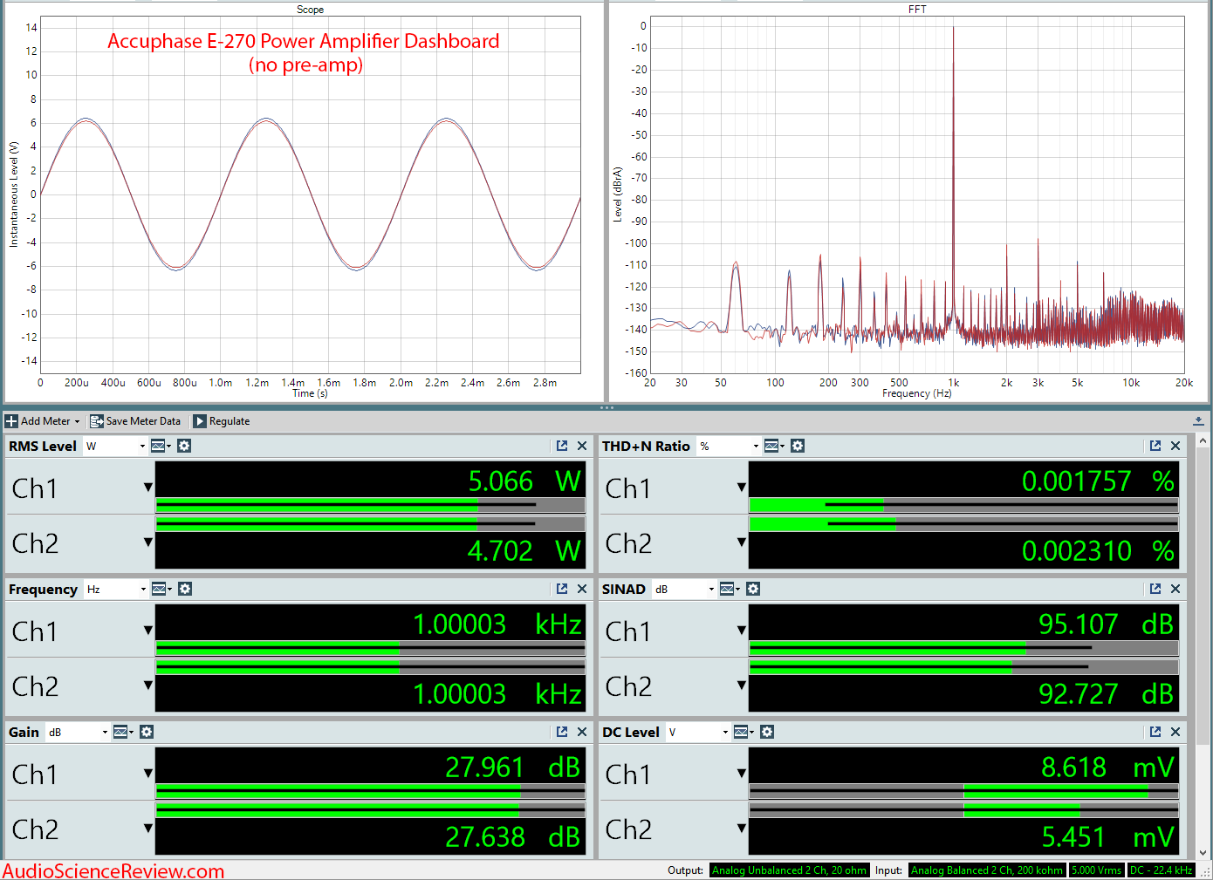Click the Scope graph title
Image resolution: width=1213 pixels, height=880 pixels.
coord(310,10)
